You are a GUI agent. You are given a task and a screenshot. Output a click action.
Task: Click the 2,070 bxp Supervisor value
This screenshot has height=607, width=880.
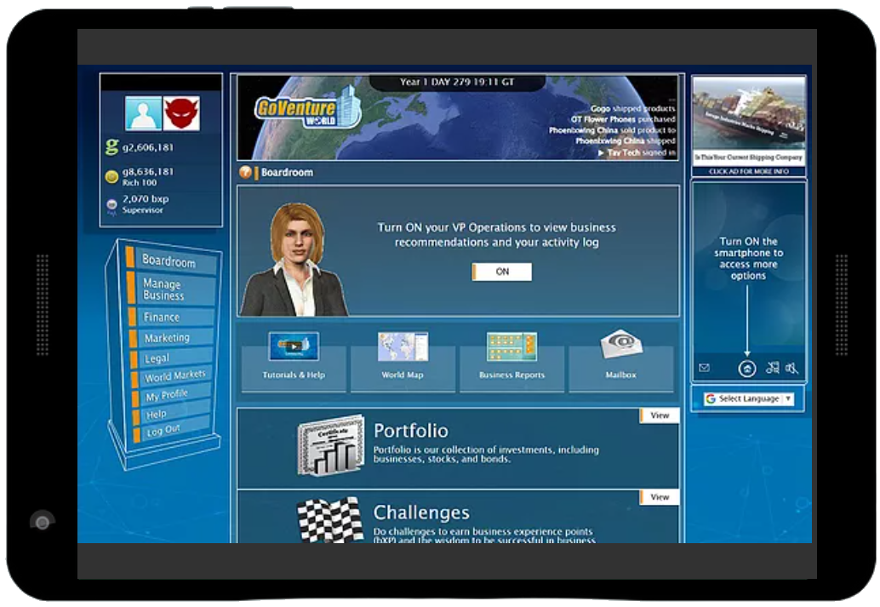146,203
